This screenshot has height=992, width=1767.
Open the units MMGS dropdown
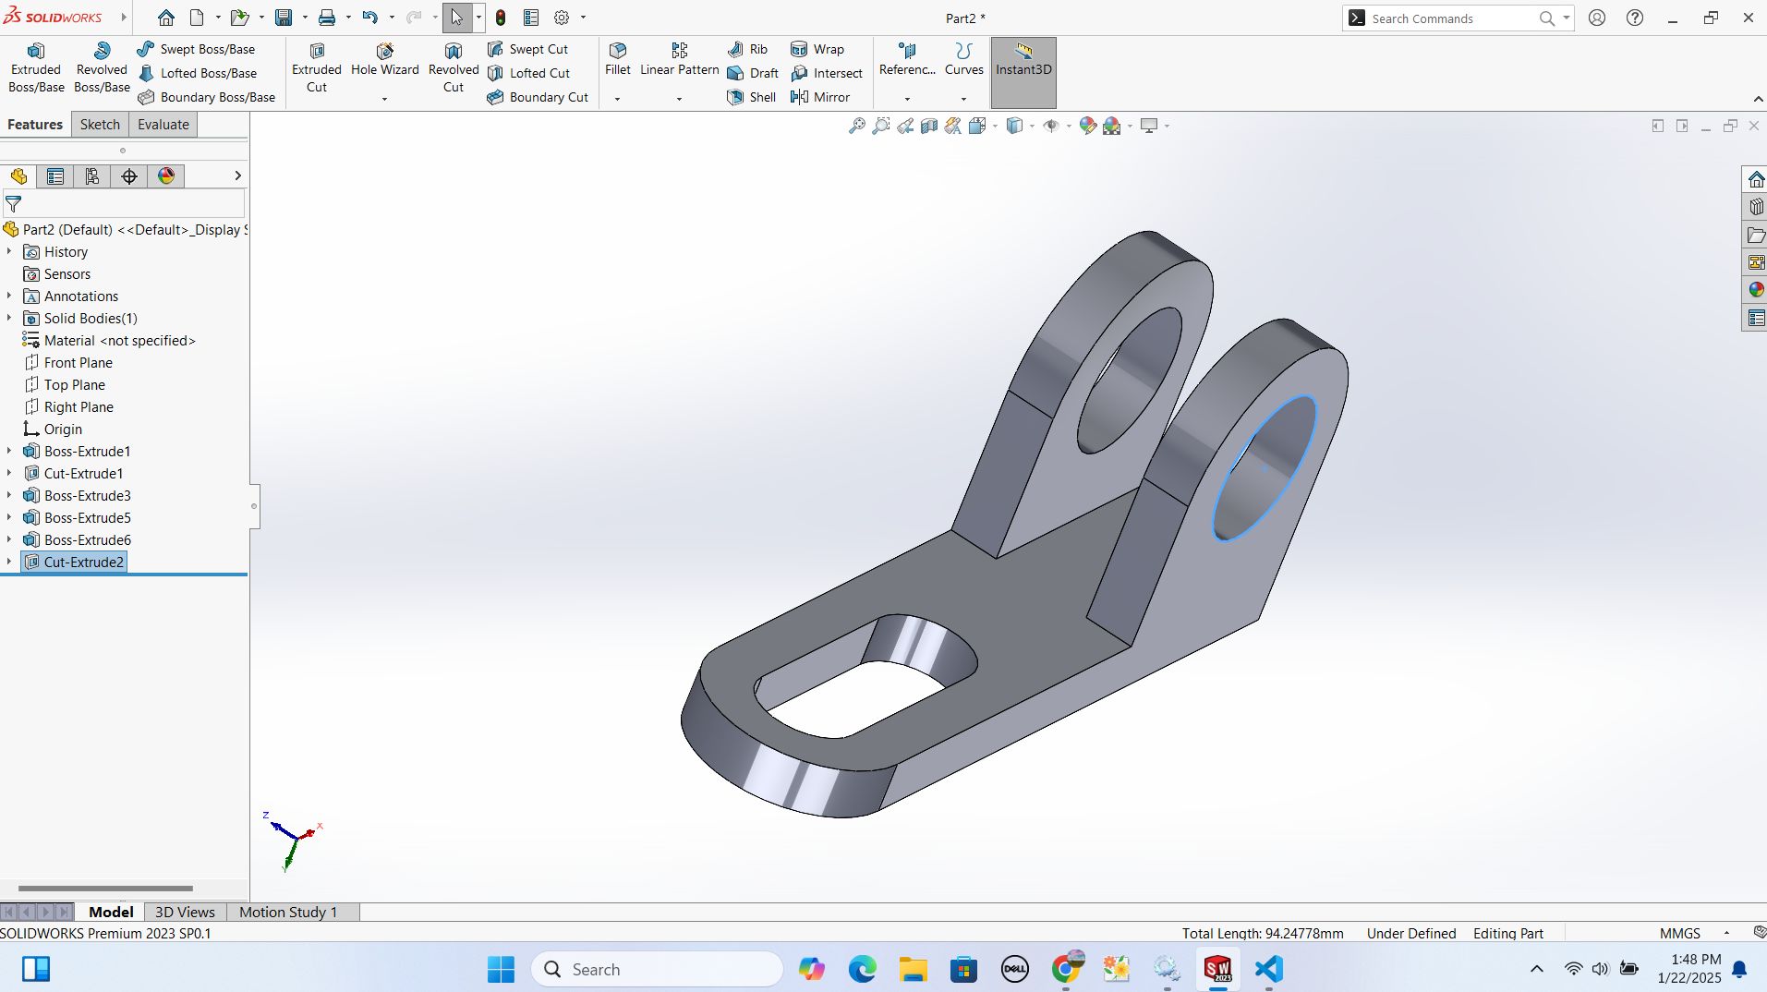pyautogui.click(x=1726, y=934)
